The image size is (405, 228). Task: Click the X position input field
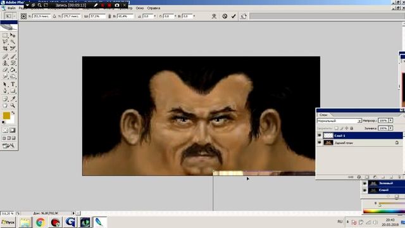click(41, 16)
